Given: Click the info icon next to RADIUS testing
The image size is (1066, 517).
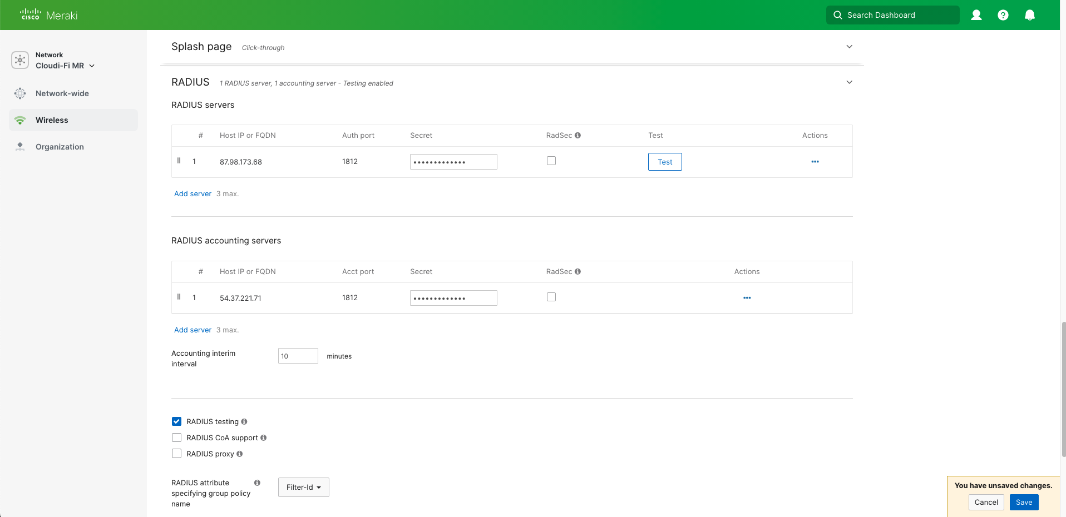Looking at the screenshot, I should (x=244, y=421).
